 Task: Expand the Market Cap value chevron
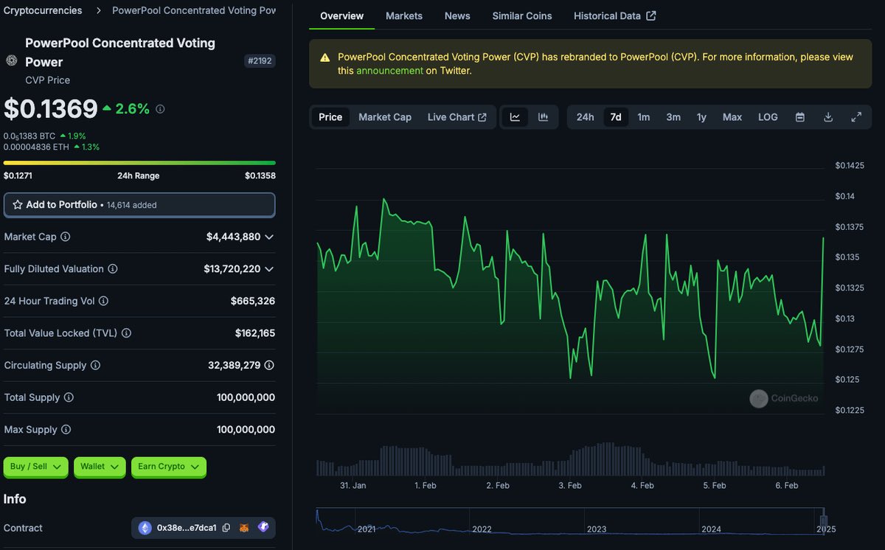point(269,237)
